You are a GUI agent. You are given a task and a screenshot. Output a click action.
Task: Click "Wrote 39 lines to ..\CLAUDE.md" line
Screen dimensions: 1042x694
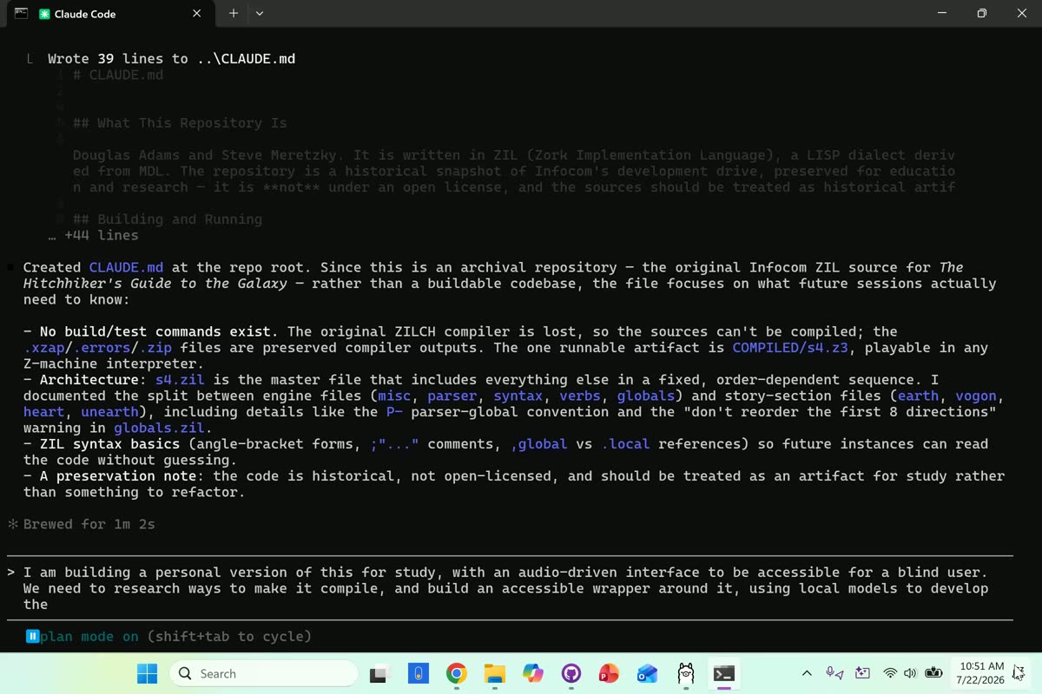coord(171,59)
